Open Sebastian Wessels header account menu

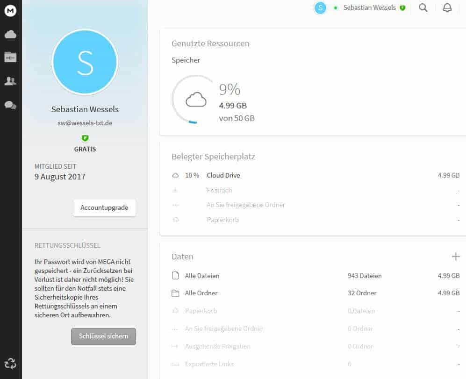(369, 8)
